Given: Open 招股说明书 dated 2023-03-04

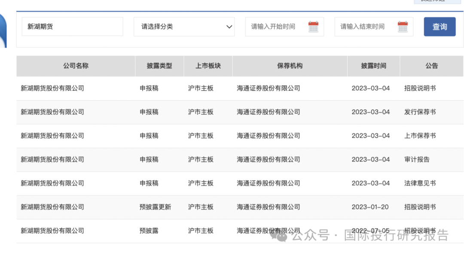Looking at the screenshot, I should point(420,88).
